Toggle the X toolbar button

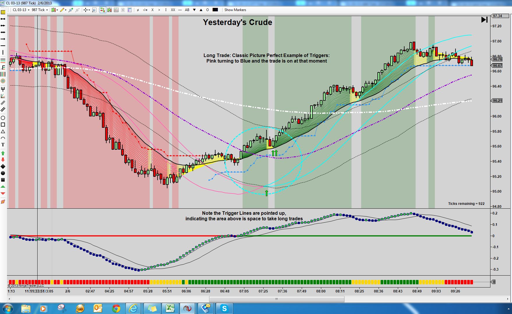[x=152, y=10]
